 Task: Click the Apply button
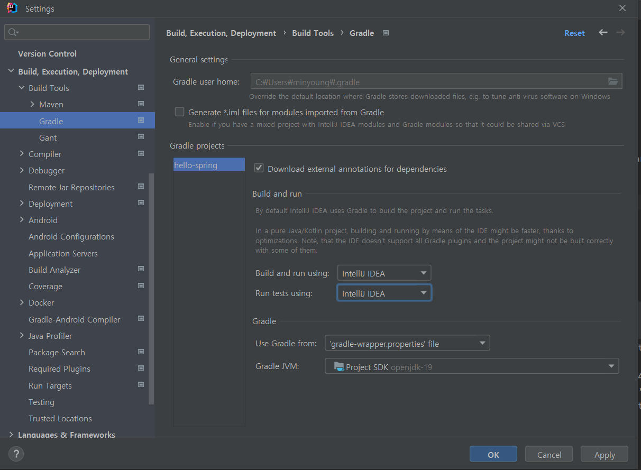(605, 454)
